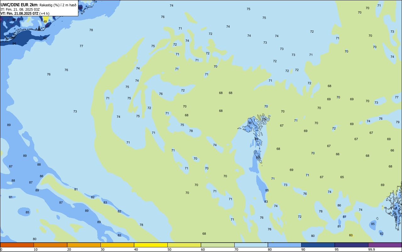The image size is (402, 252).
Task: Pick the pale yellow 50–60 legend segment
Action: (x=184, y=245)
